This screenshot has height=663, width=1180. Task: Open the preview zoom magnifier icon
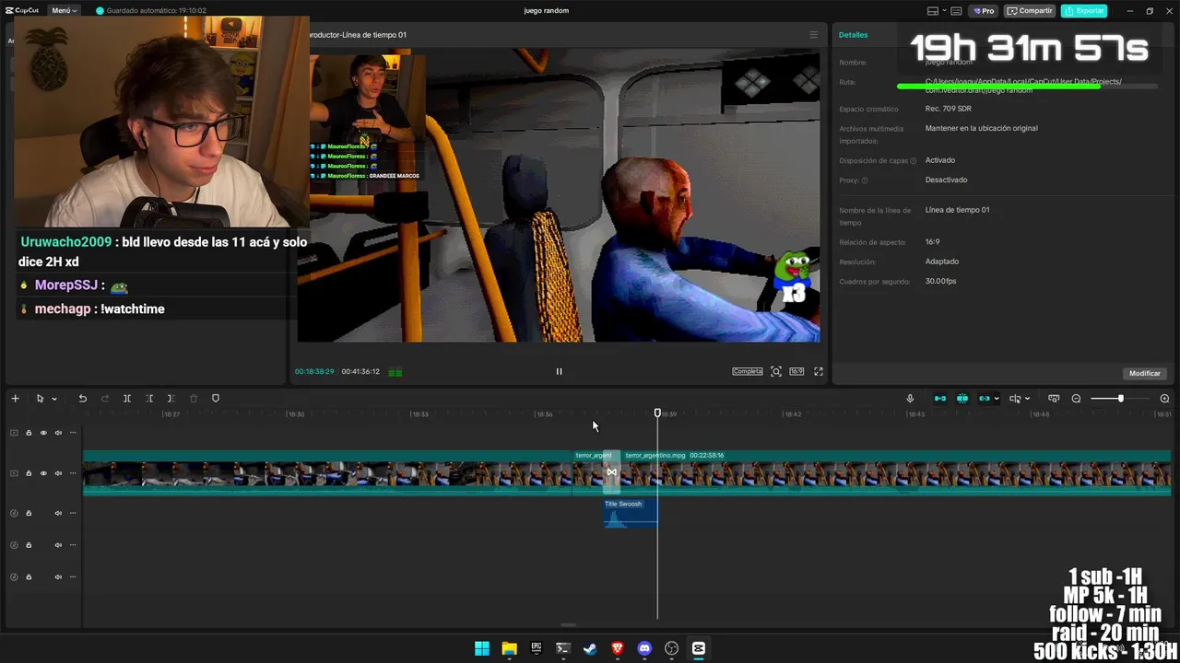(x=776, y=371)
